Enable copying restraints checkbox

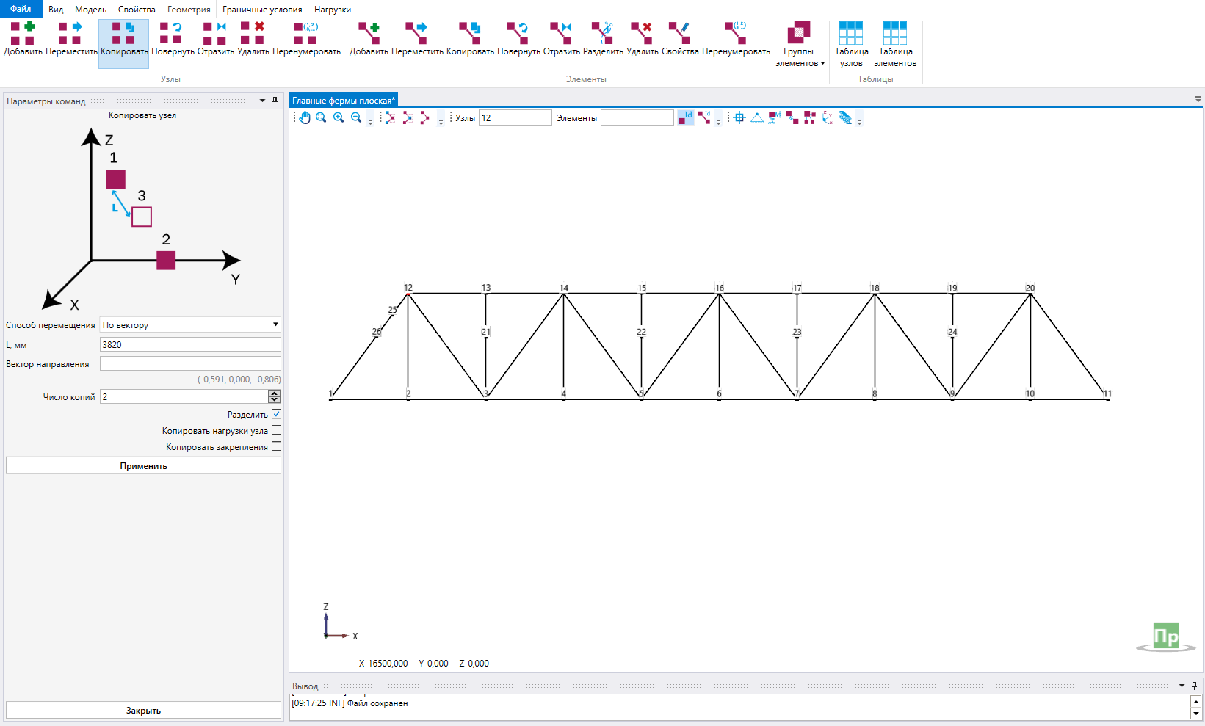[x=277, y=446]
